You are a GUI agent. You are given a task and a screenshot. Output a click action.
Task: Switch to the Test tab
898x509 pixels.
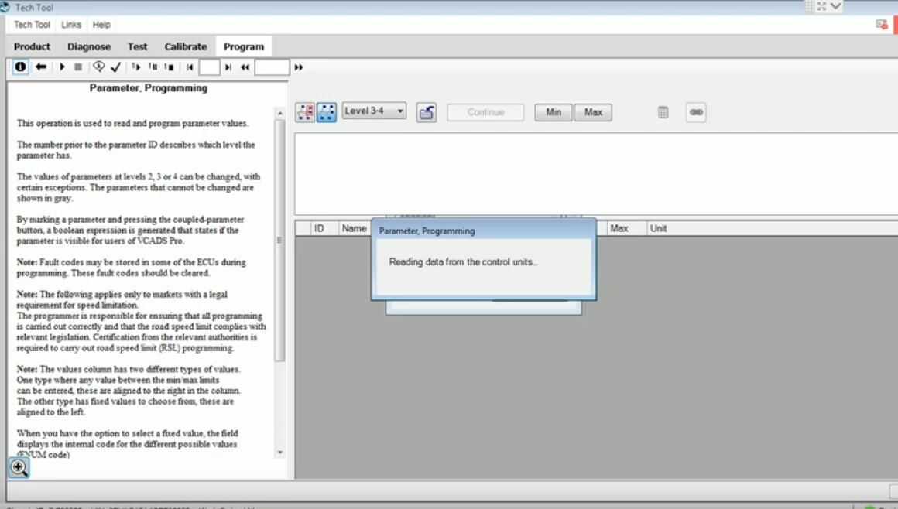(138, 46)
